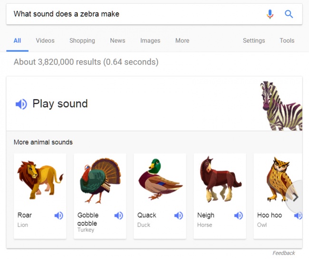Viewport: 309px width, 259px height.
Task: Open the Settings dropdown menu
Action: [x=254, y=41]
